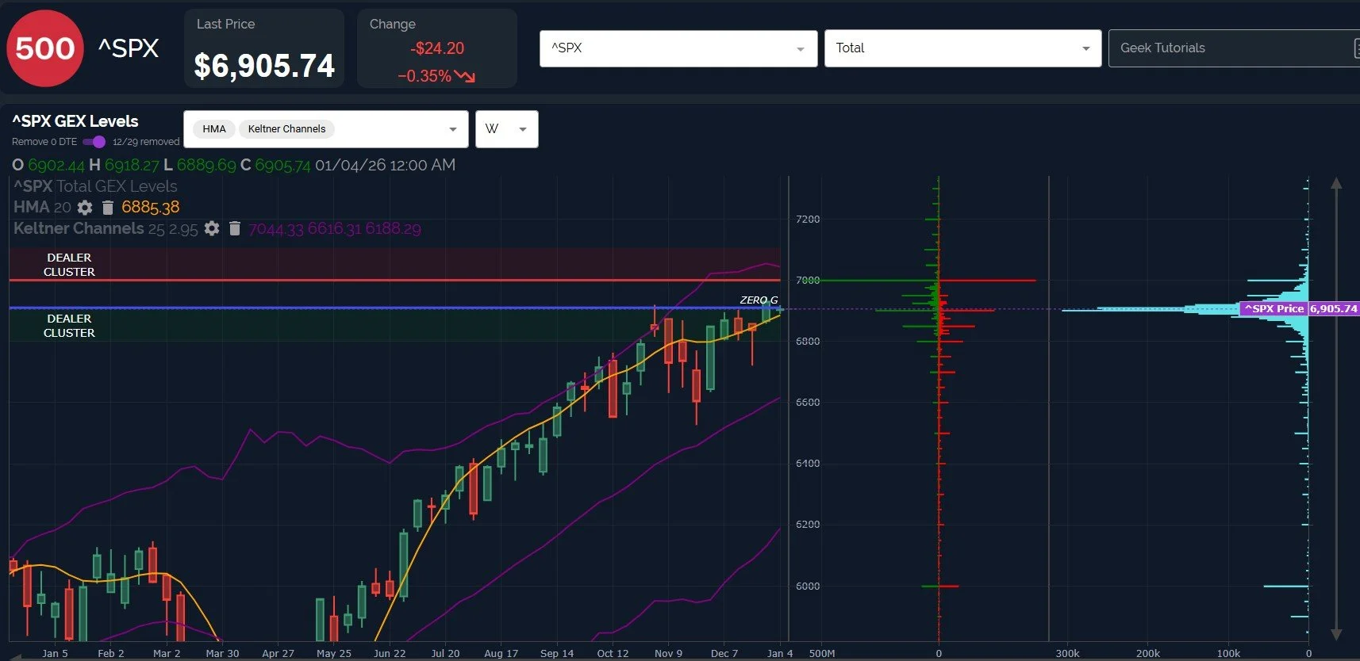Delete the HMA 20 indicator via trash icon
Screen dimensions: 1360x661
tap(108, 208)
